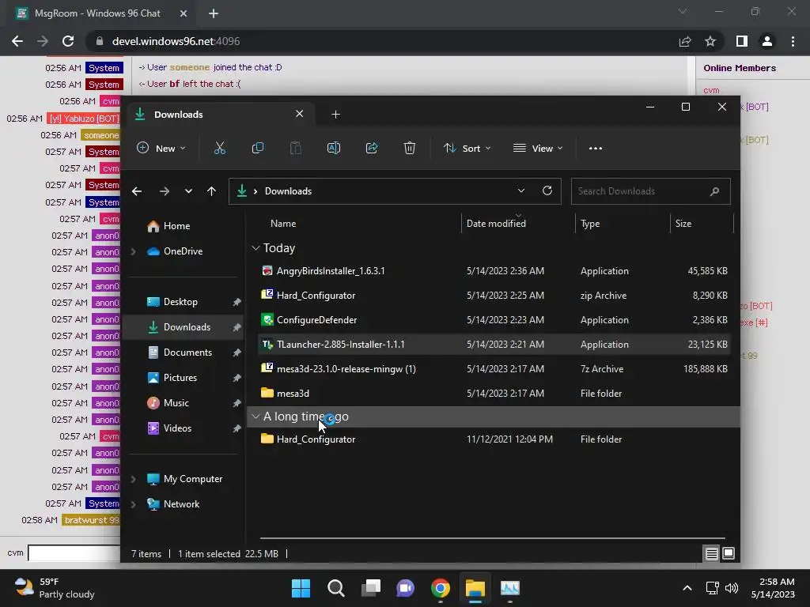Bookmark this page with star icon
Screen dimensions: 810x607
point(710,41)
